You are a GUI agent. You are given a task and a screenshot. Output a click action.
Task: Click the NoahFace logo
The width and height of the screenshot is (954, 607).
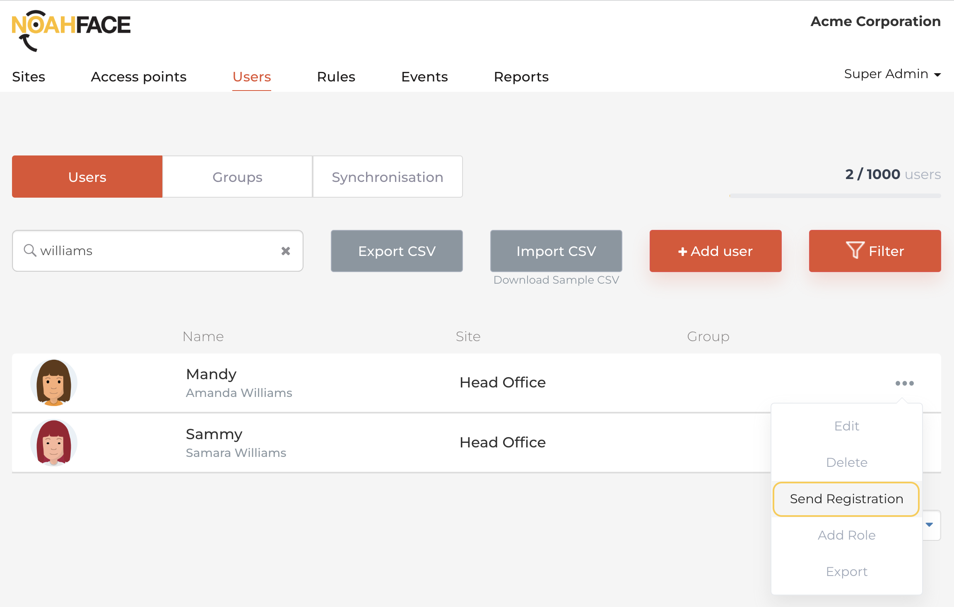tap(71, 30)
